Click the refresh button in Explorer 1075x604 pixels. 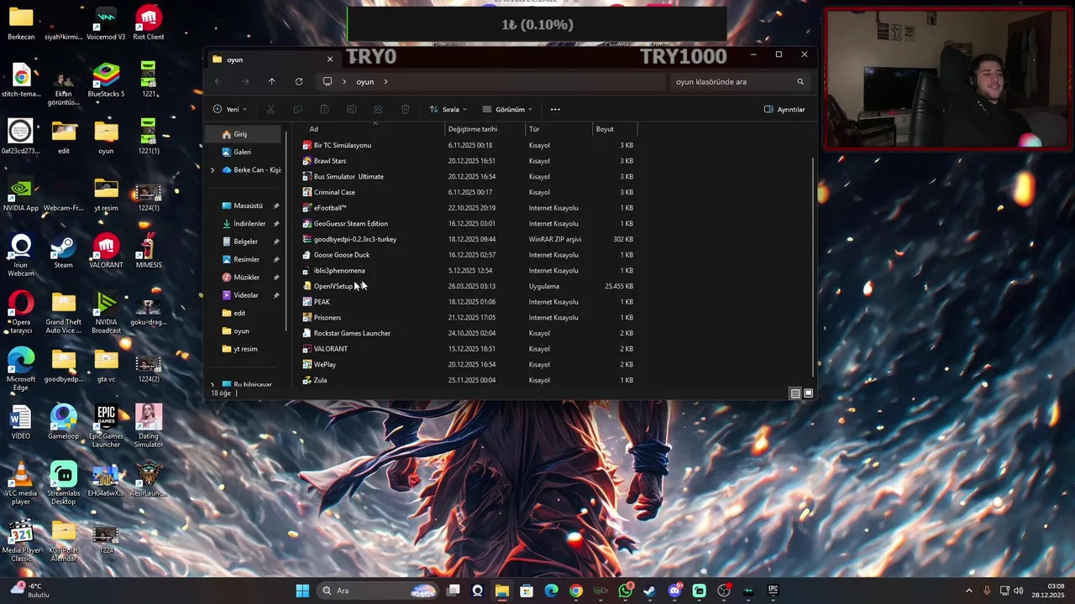point(299,81)
